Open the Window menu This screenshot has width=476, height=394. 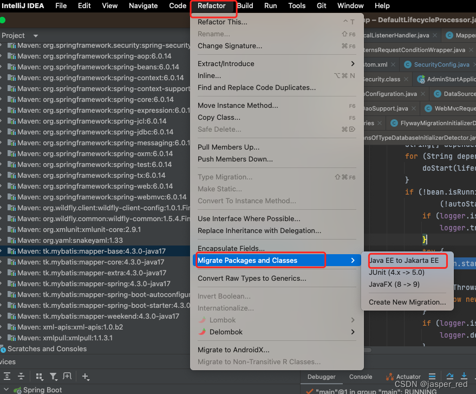point(350,6)
